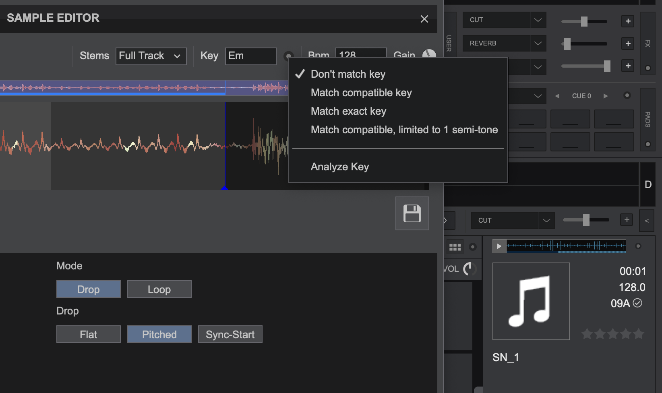Adjust the top CUT effect slider

pos(584,21)
